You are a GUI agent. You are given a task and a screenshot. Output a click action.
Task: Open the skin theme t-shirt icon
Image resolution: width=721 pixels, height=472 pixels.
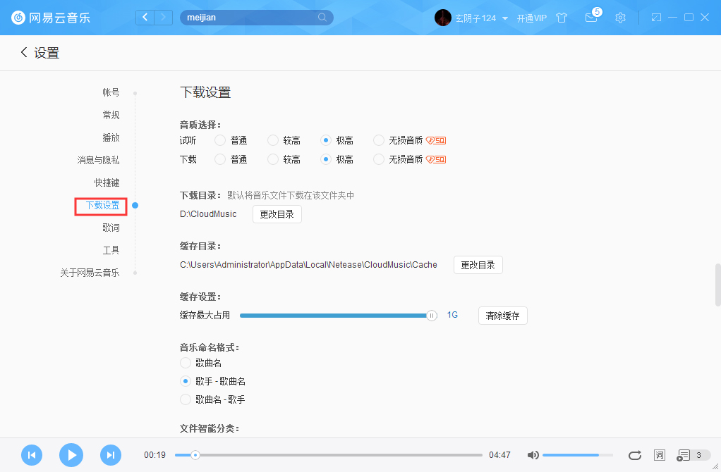point(561,17)
